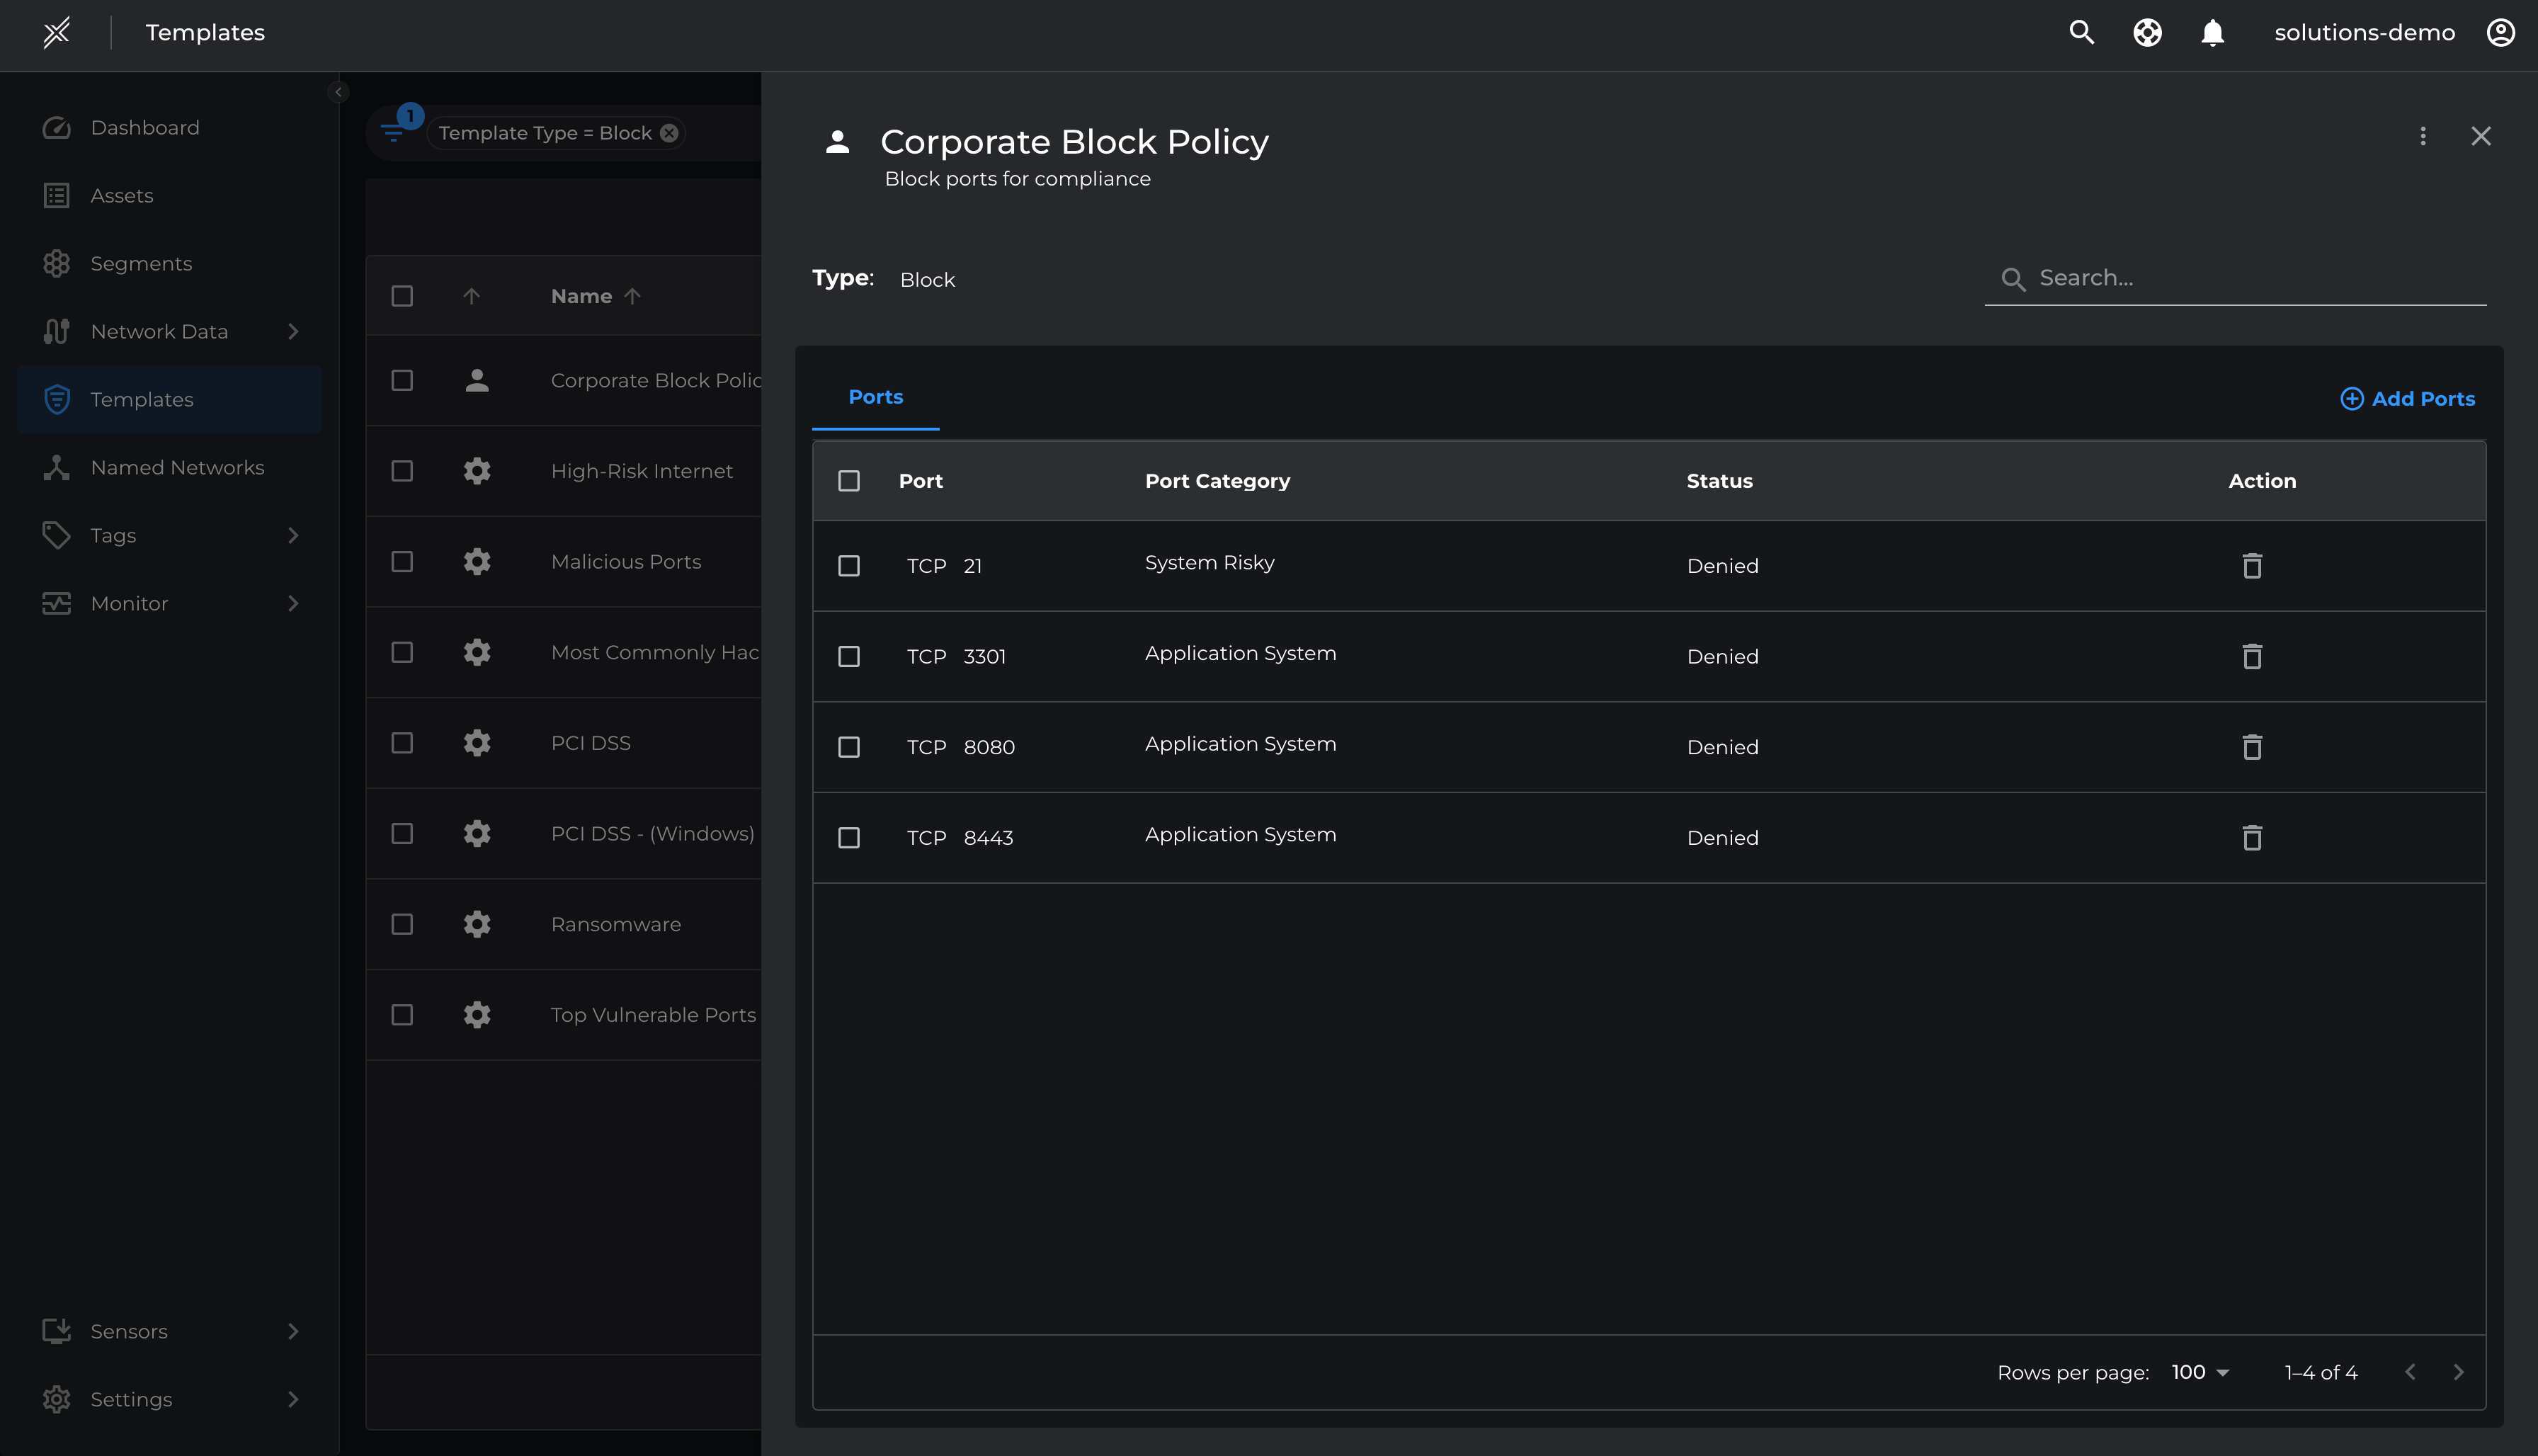The height and width of the screenshot is (1456, 2538).
Task: Select all ports via header checkbox
Action: click(849, 481)
